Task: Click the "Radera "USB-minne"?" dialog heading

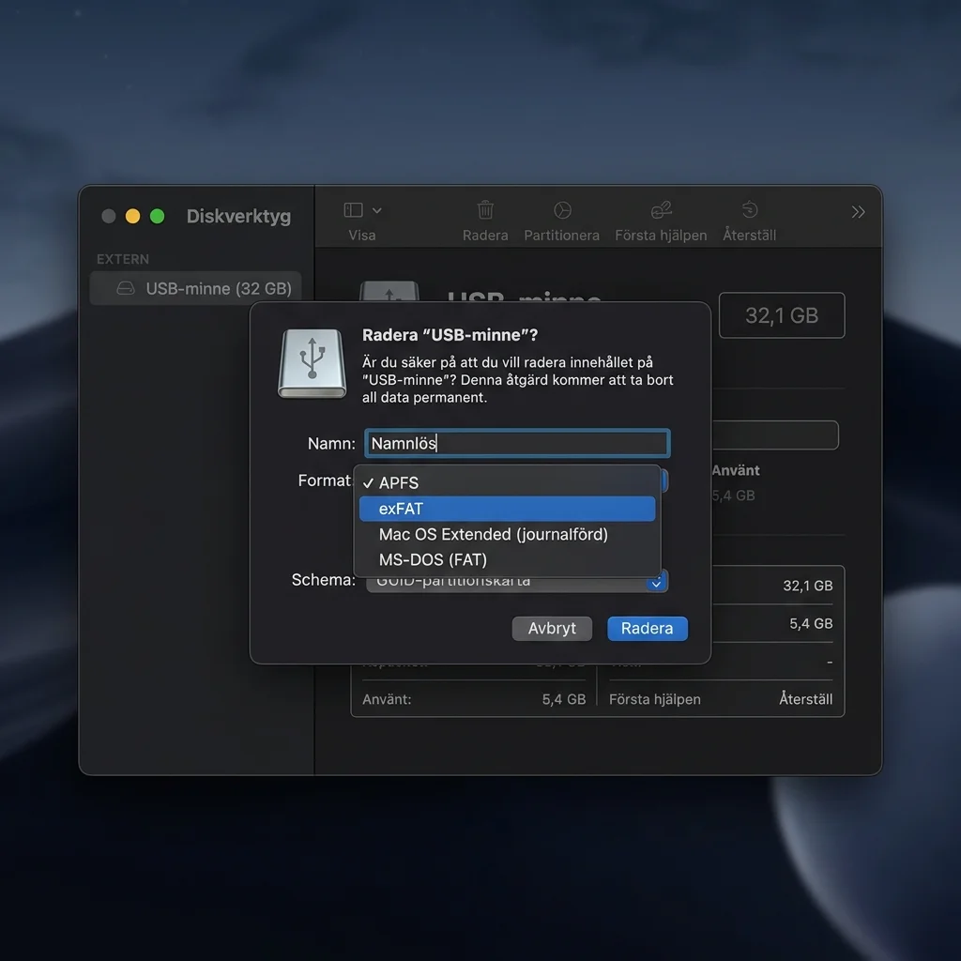Action: pos(450,335)
